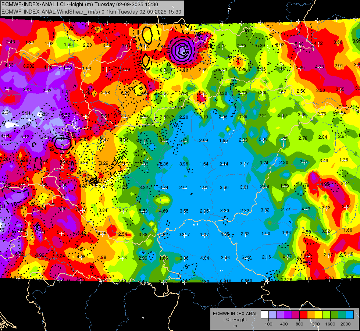This screenshot has width=360, height=331.
Task: Select the light lavender legend swatch
Action: pos(272,314)
